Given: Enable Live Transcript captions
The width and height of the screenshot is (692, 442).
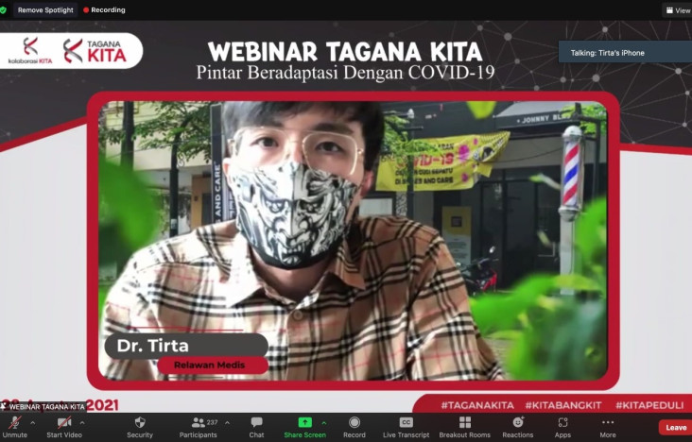Looking at the screenshot, I should (x=406, y=427).
